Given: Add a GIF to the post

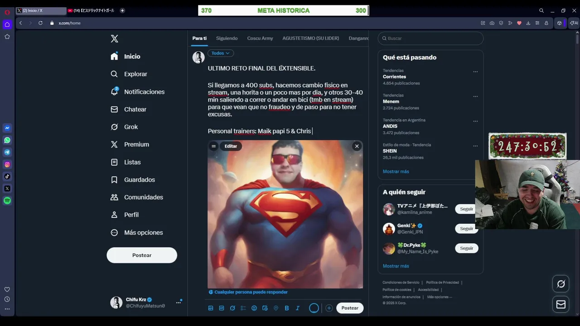Looking at the screenshot, I should tap(222, 308).
